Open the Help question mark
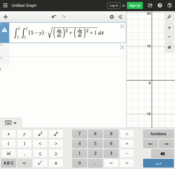The width and height of the screenshot is (175, 169). 160,5
